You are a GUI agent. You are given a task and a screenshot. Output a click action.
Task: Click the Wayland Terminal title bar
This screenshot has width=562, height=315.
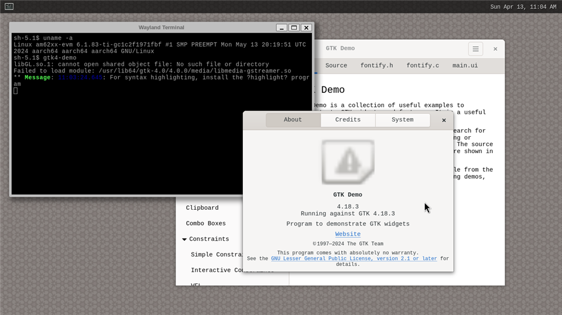click(162, 27)
